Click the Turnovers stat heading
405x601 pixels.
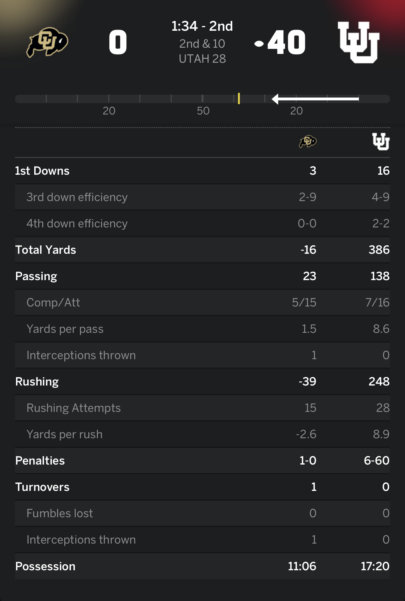(42, 487)
